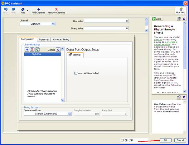Click the Rate (Hz) field
Viewport: 189px width, 145px height.
click(115, 114)
